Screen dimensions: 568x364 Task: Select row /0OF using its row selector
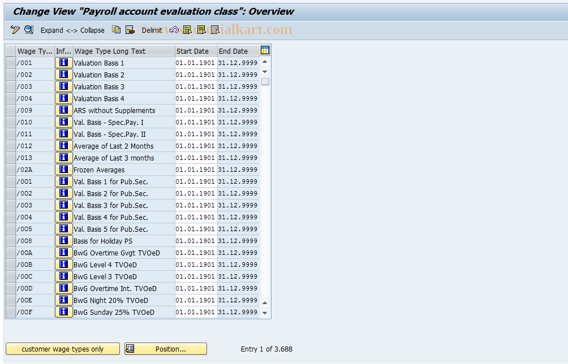click(x=11, y=312)
